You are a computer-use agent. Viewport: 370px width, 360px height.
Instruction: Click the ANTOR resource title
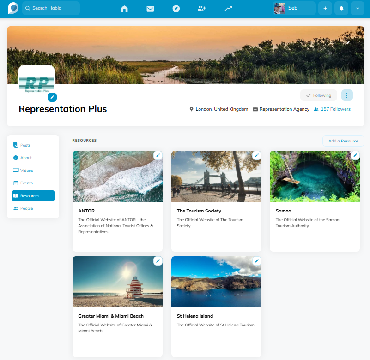86,211
